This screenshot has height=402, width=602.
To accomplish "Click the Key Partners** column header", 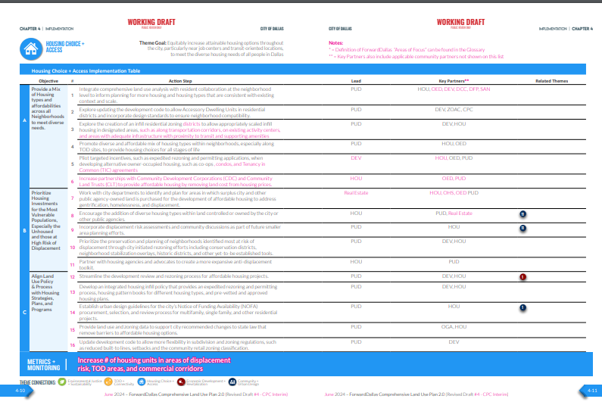I will (x=454, y=81).
